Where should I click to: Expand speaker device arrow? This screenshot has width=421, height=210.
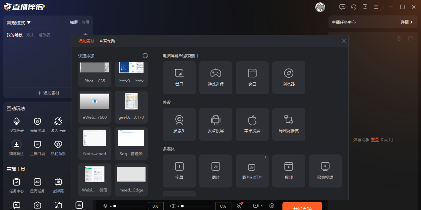pos(178,206)
